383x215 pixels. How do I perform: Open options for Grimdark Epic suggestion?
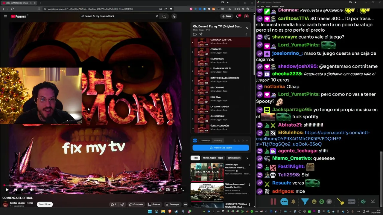(249, 165)
